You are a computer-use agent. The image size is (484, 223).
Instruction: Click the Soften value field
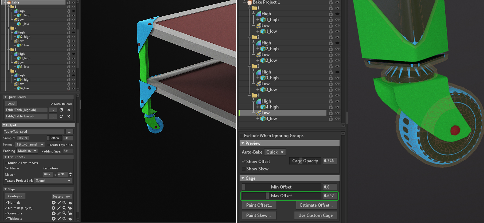coord(68,138)
